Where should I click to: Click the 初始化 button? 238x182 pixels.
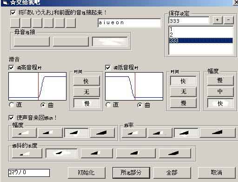pyautogui.click(x=86, y=173)
